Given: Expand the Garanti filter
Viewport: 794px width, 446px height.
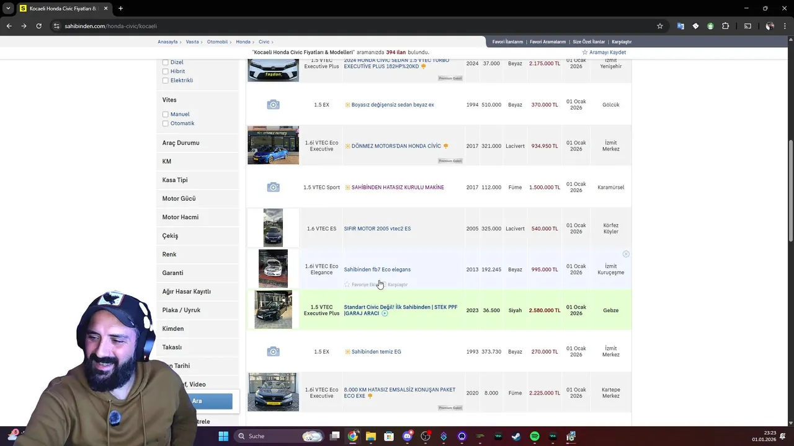Looking at the screenshot, I should tap(197, 273).
